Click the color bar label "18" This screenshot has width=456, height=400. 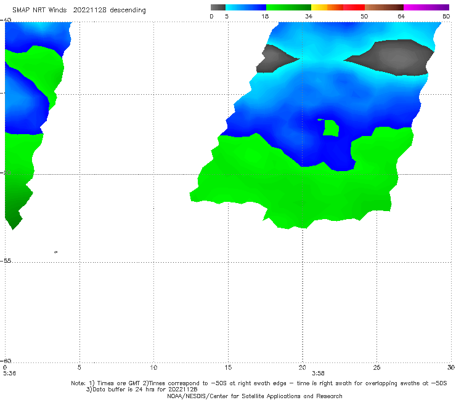[265, 16]
